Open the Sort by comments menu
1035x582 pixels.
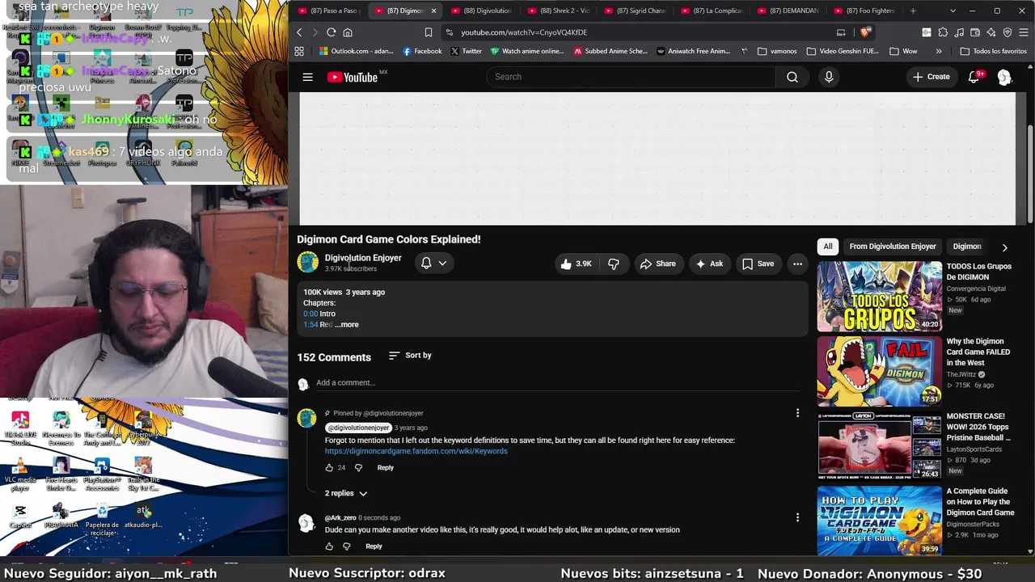pos(410,356)
